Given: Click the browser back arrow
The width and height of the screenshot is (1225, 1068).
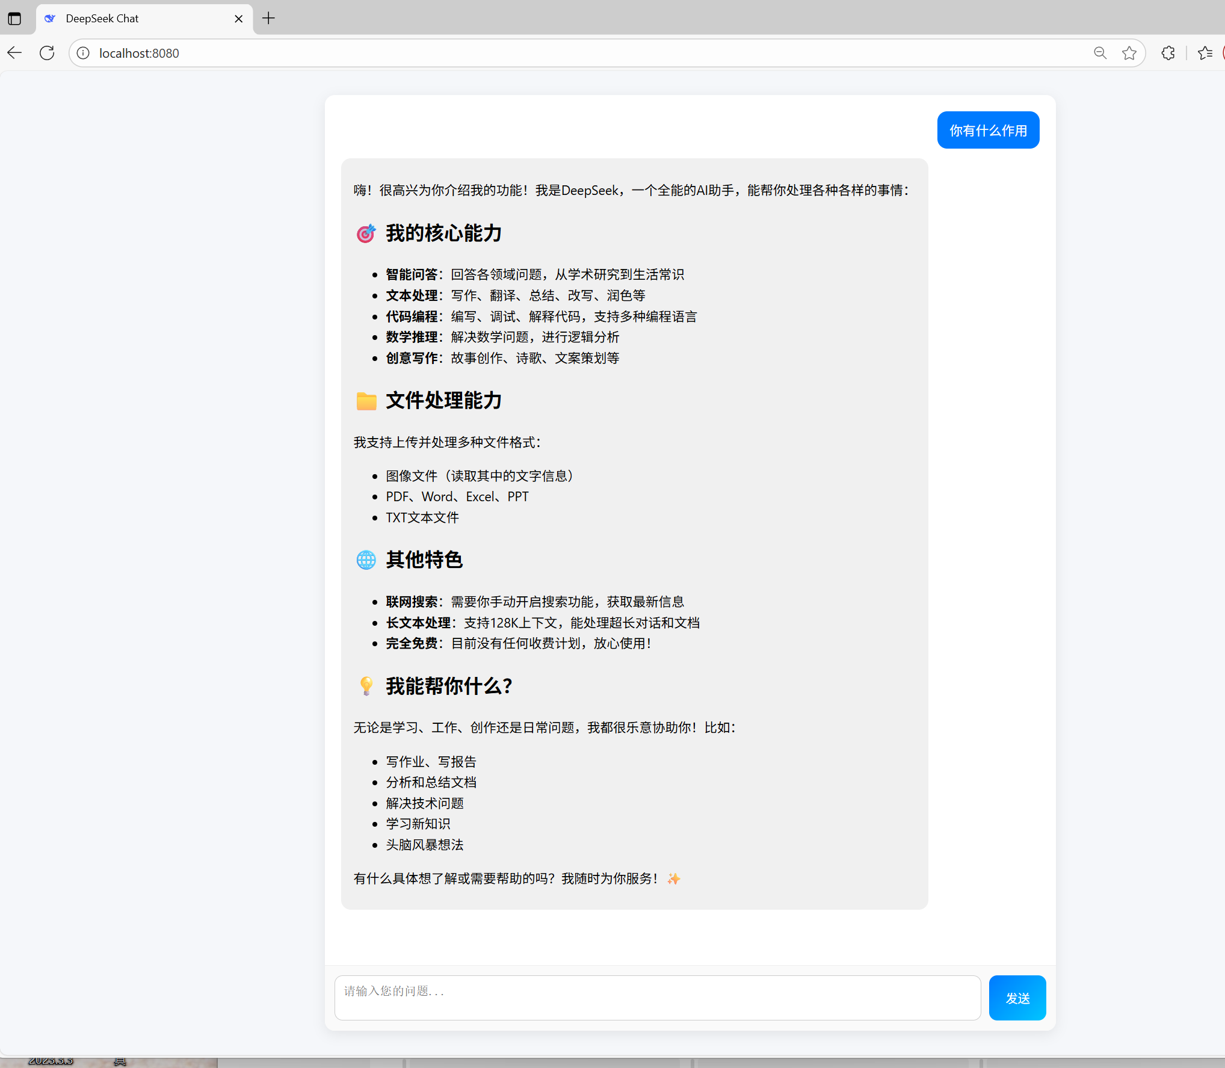Looking at the screenshot, I should pyautogui.click(x=15, y=53).
